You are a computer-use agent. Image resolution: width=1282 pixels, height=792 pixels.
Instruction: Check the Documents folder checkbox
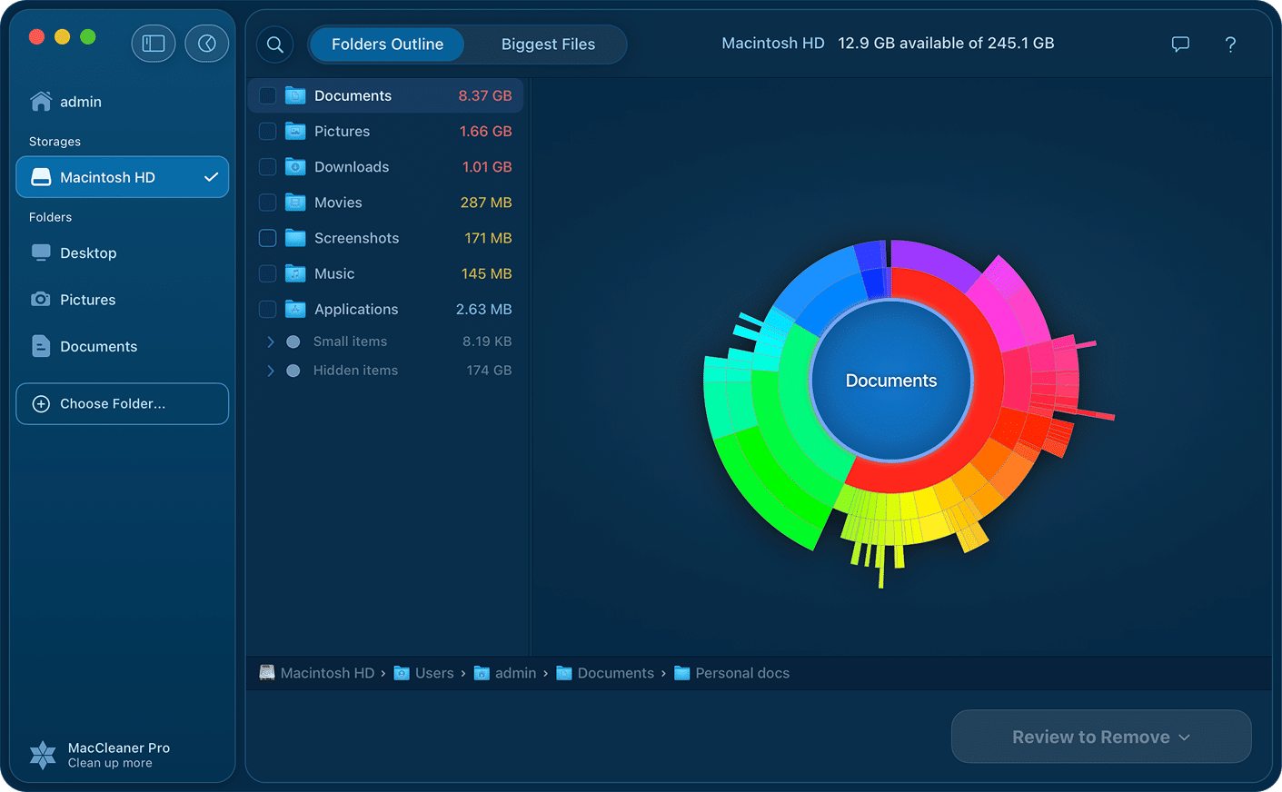click(x=268, y=96)
